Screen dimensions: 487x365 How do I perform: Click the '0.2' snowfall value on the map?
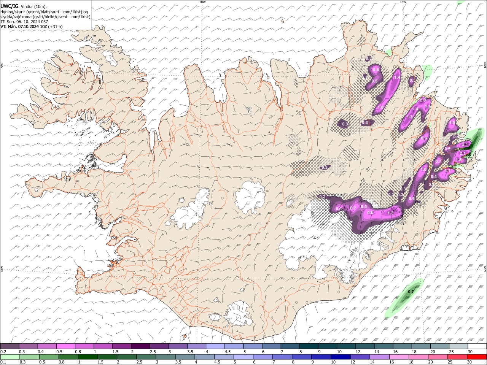coord(322,197)
